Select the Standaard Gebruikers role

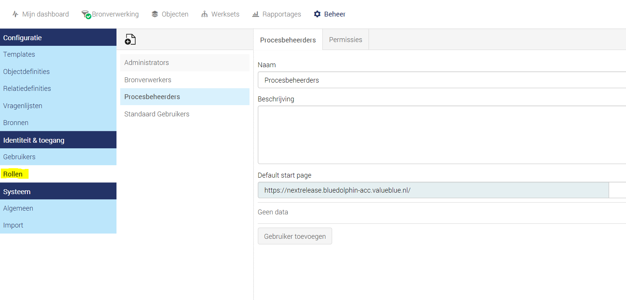[185, 114]
